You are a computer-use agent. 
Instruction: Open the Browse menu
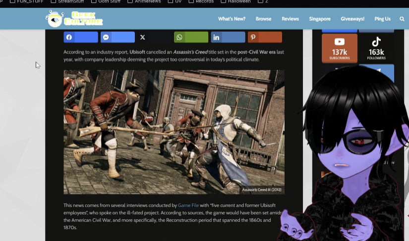263,19
